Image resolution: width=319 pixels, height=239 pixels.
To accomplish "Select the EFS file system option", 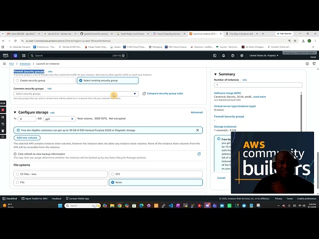I will pos(156,174).
